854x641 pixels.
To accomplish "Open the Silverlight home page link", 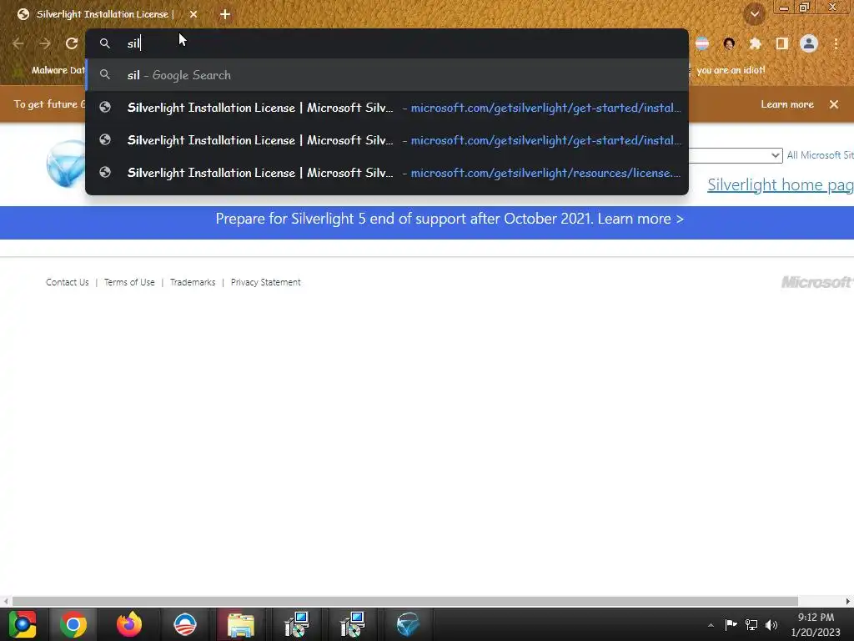I will click(781, 184).
